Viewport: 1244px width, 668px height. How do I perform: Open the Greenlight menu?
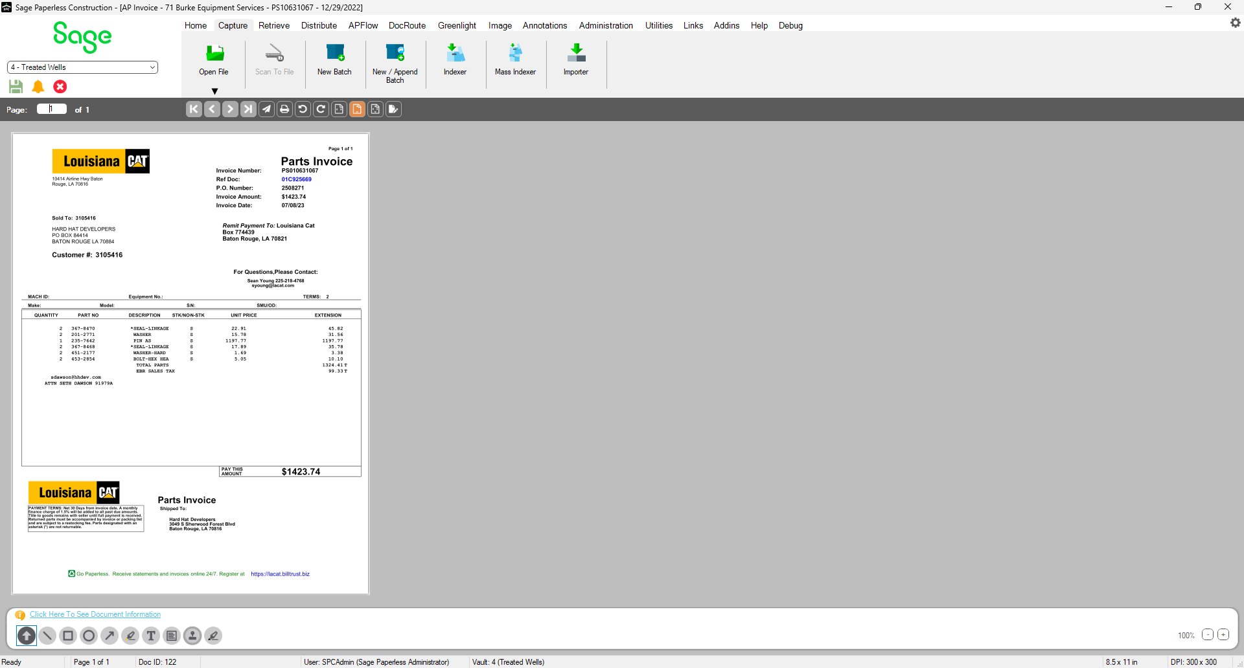click(457, 25)
